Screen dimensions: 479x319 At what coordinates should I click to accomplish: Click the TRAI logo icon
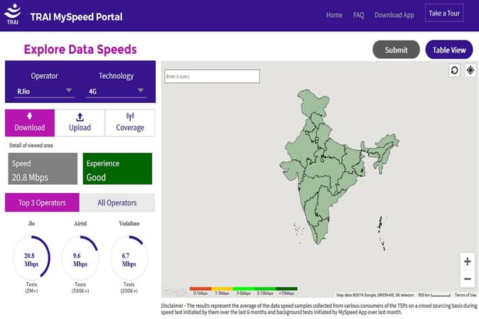pos(13,15)
